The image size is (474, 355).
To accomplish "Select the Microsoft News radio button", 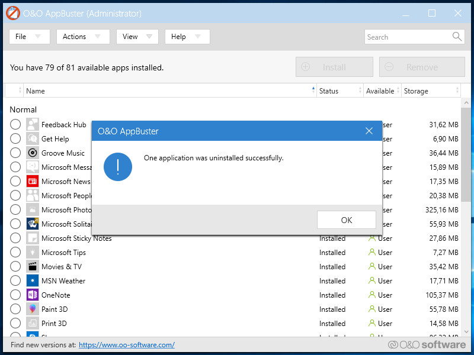I will point(15,181).
